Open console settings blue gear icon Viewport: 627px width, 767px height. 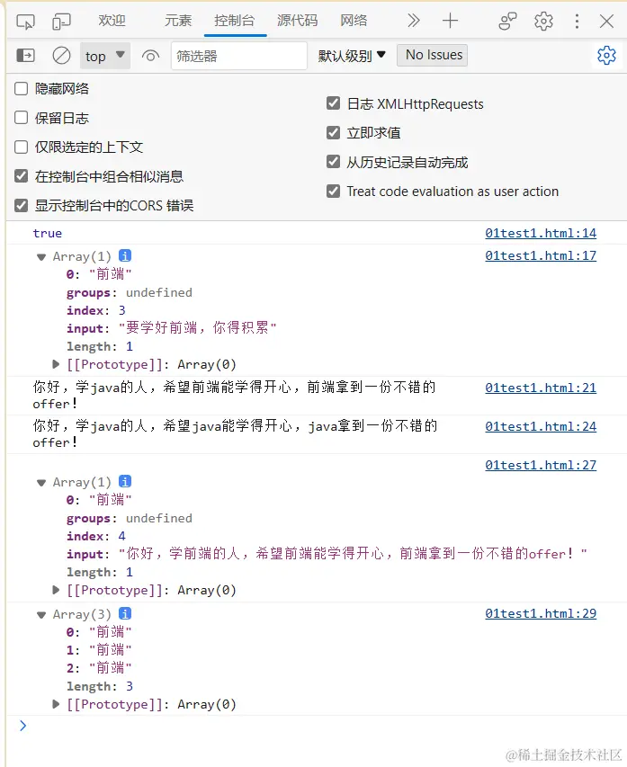pos(606,56)
